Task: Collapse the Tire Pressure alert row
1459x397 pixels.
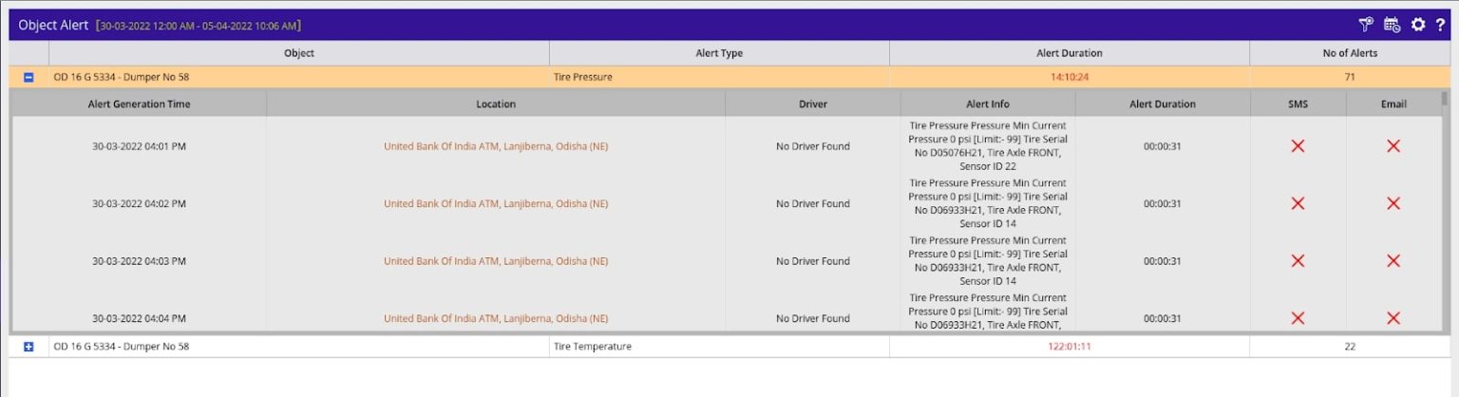Action: pos(28,77)
